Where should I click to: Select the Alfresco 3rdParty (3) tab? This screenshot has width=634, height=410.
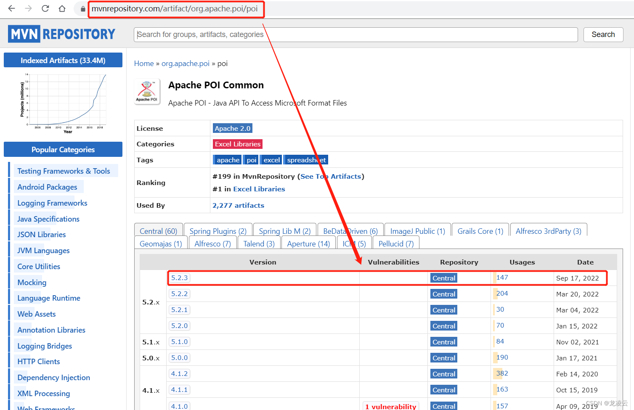point(549,230)
